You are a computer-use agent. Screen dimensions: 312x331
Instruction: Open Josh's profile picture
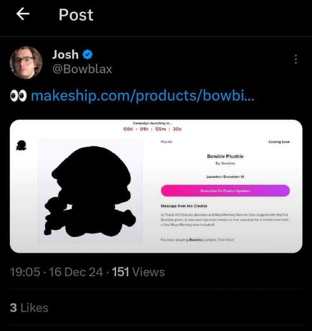pos(26,62)
